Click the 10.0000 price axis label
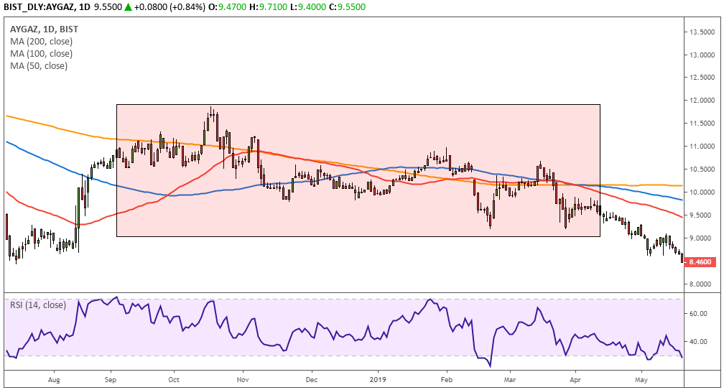The width and height of the screenshot is (724, 390). pos(702,192)
